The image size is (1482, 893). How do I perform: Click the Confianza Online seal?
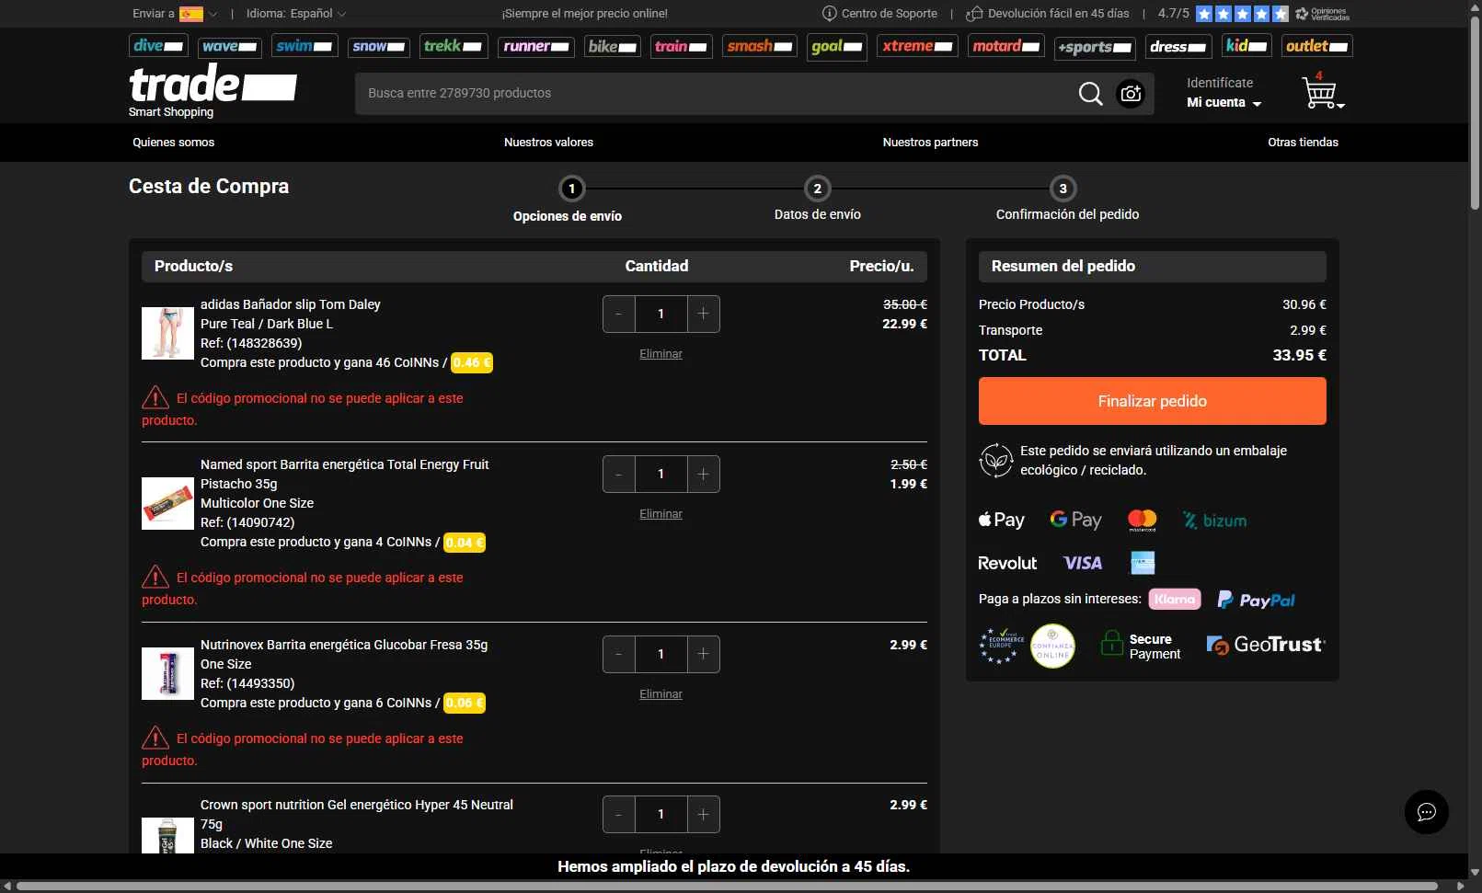[1052, 646]
